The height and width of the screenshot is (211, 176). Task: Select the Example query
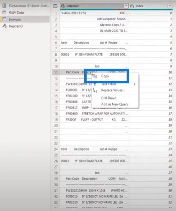[x=25, y=20]
